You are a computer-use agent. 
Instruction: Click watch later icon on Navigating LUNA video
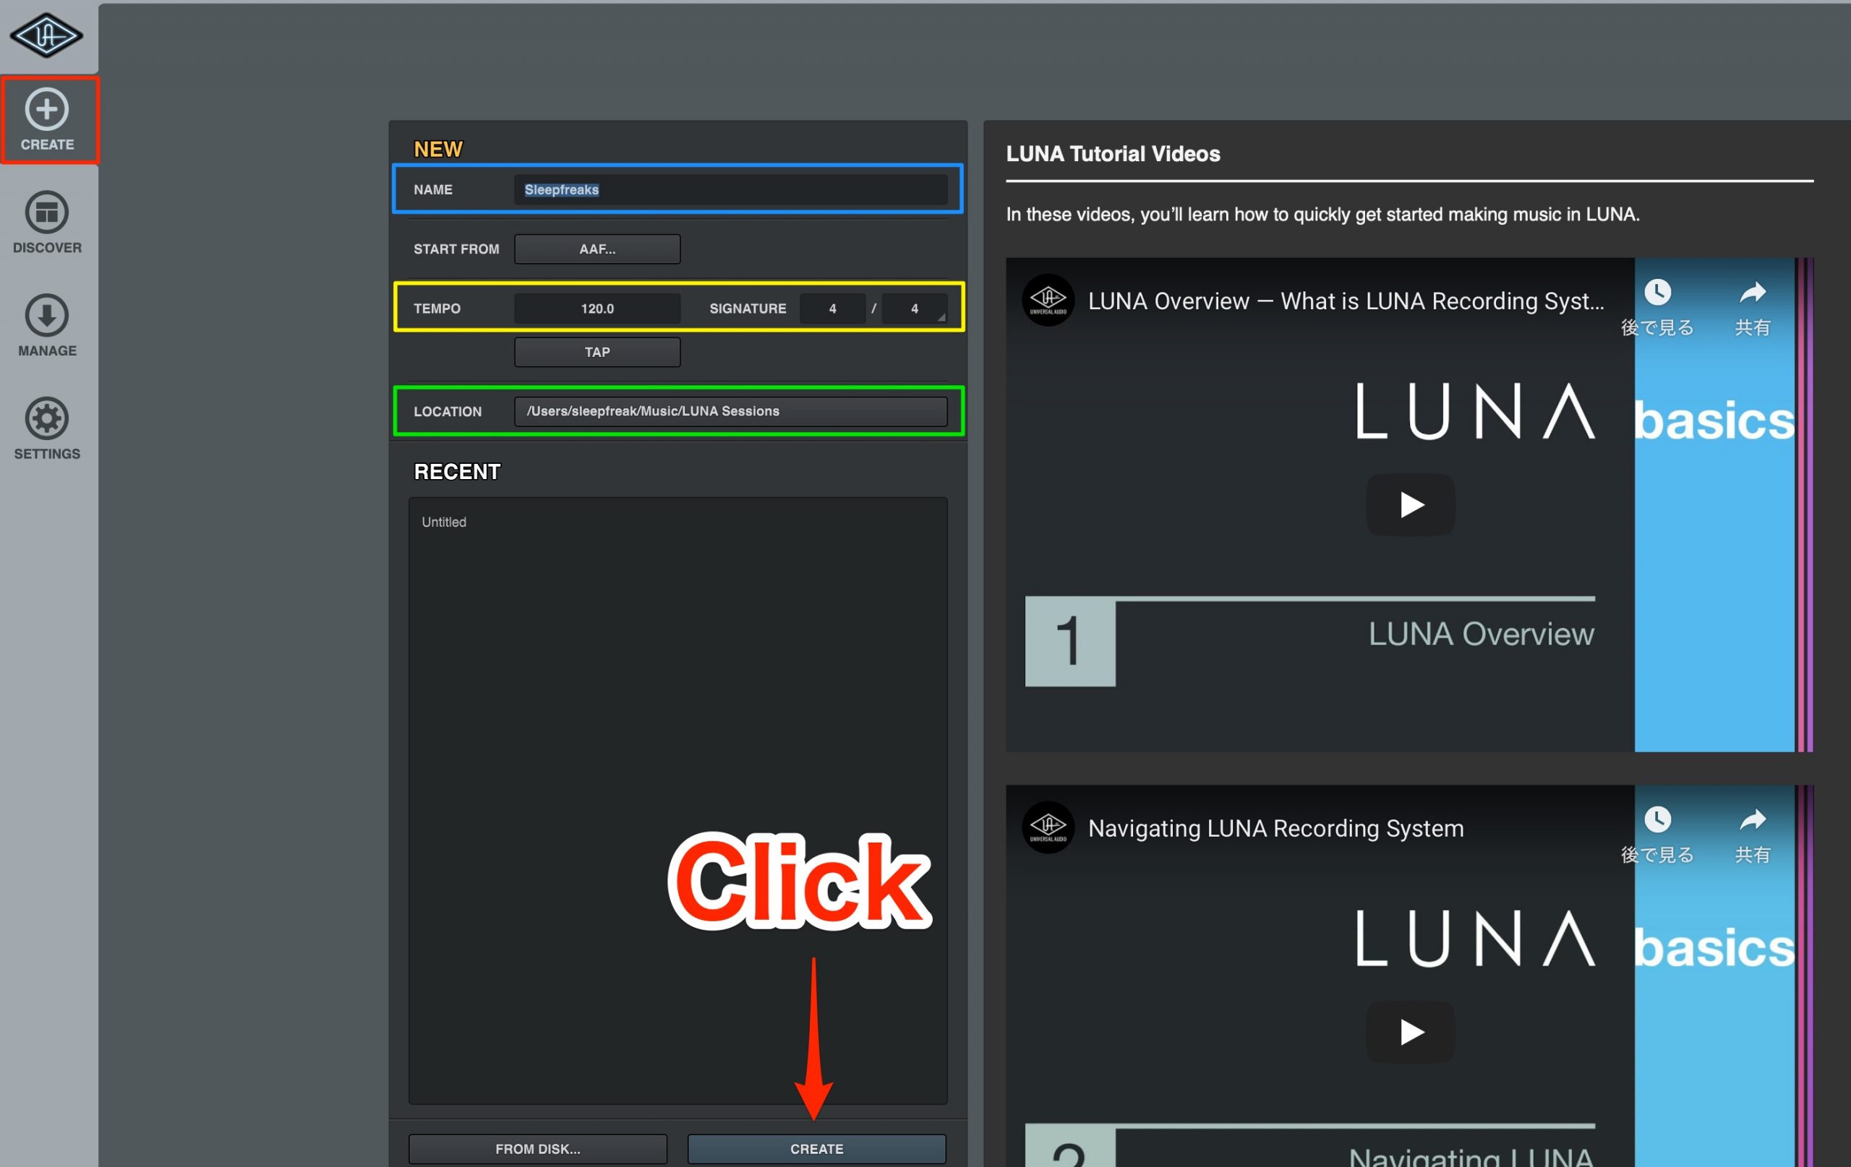[1657, 819]
